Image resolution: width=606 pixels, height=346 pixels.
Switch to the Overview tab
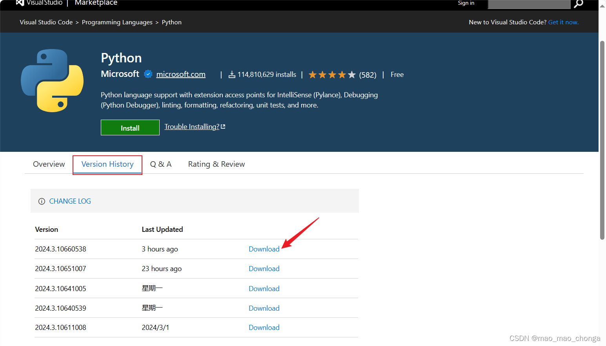(49, 164)
